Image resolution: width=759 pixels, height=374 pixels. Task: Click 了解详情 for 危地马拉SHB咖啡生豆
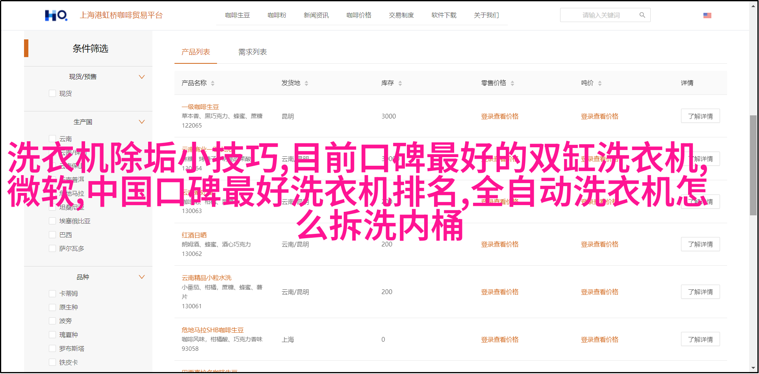click(x=700, y=340)
